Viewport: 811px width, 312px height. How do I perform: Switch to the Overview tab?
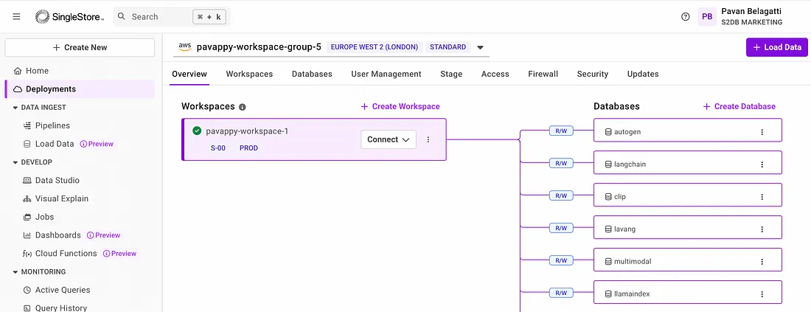point(189,74)
